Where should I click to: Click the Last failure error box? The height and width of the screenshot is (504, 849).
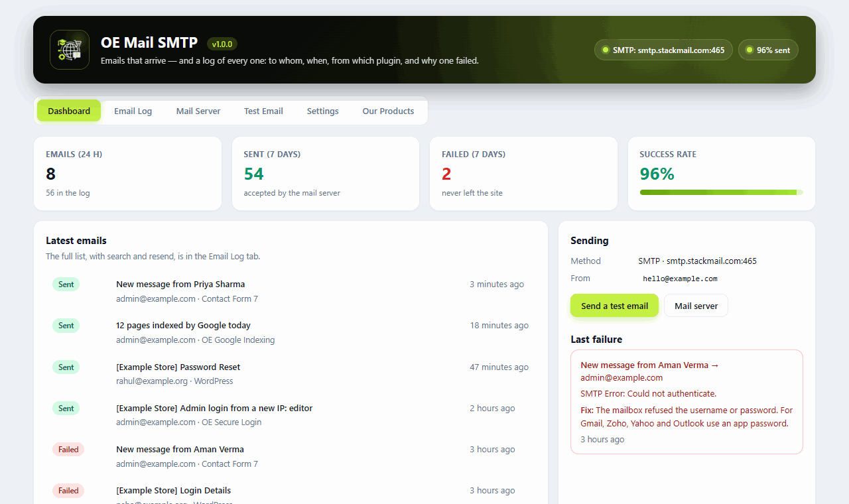pyautogui.click(x=686, y=402)
